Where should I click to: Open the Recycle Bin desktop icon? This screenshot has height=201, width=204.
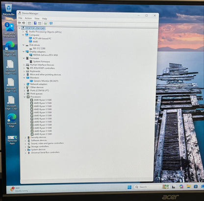(8, 10)
